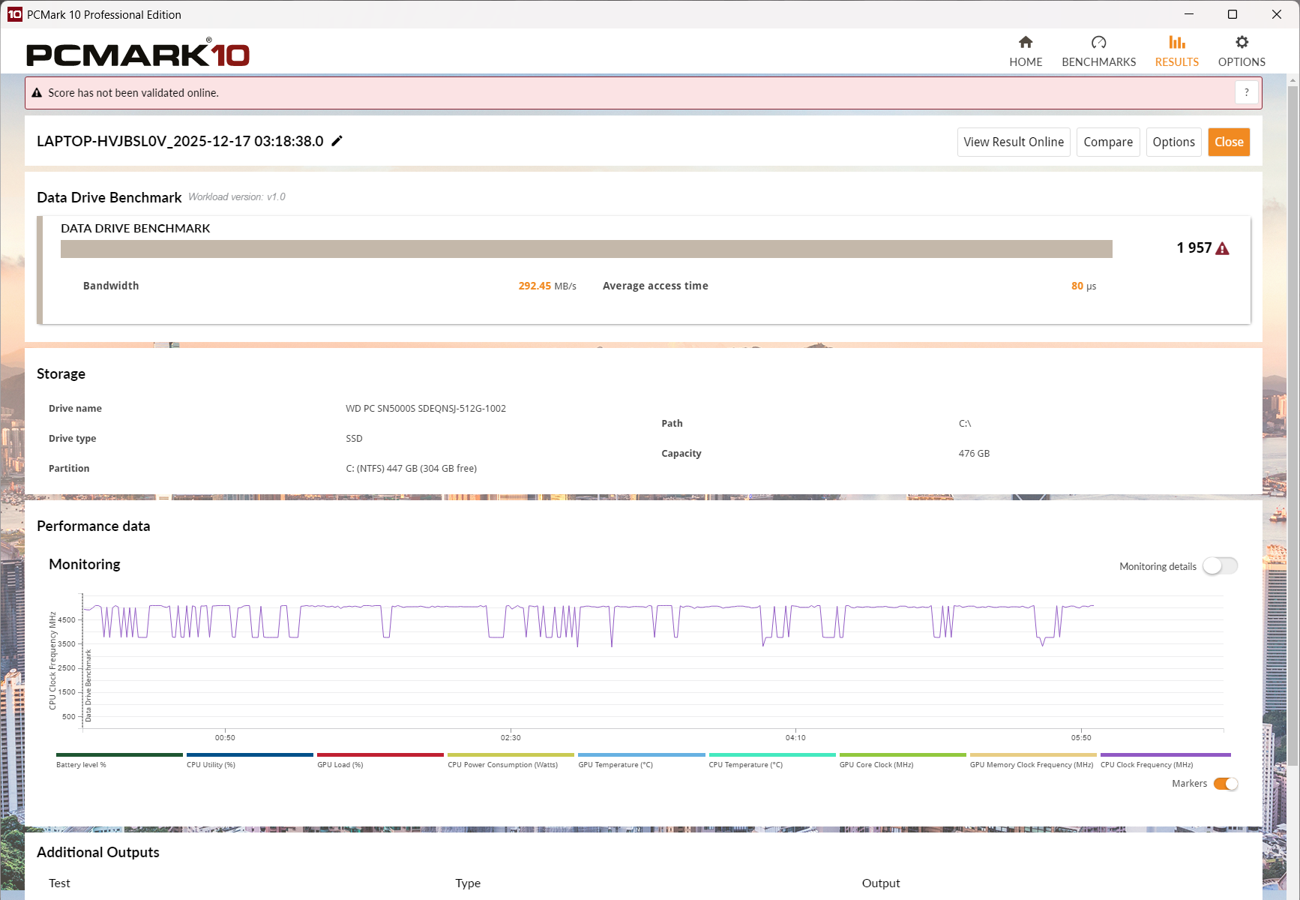Click the Score has not been validated message

133,93
